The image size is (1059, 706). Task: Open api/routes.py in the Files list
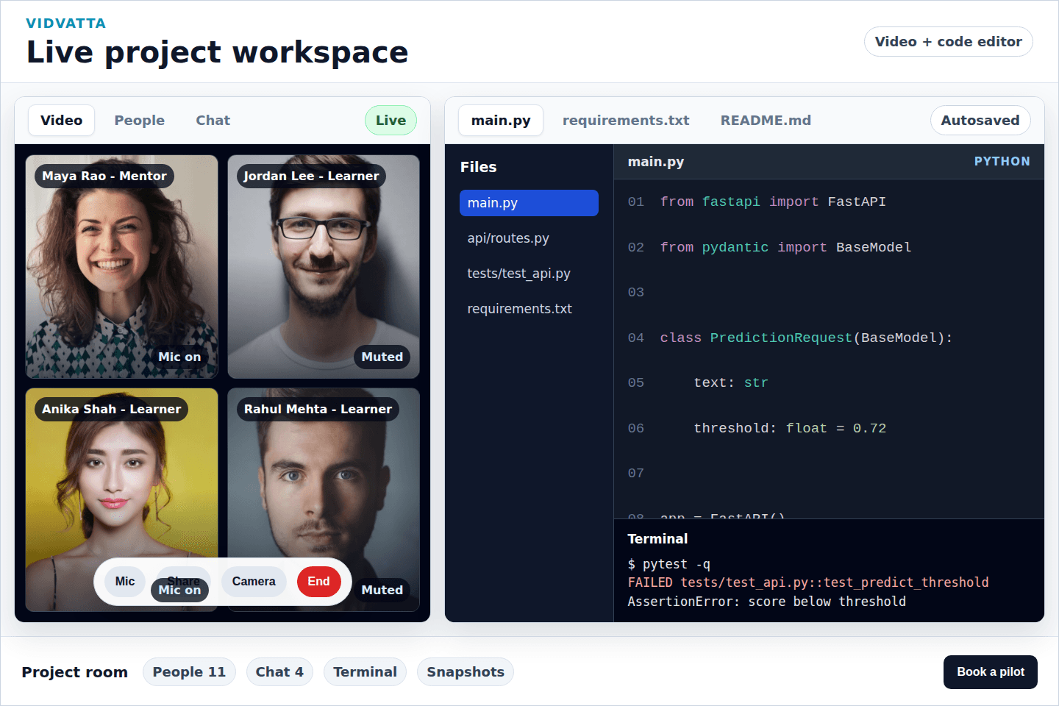click(529, 238)
